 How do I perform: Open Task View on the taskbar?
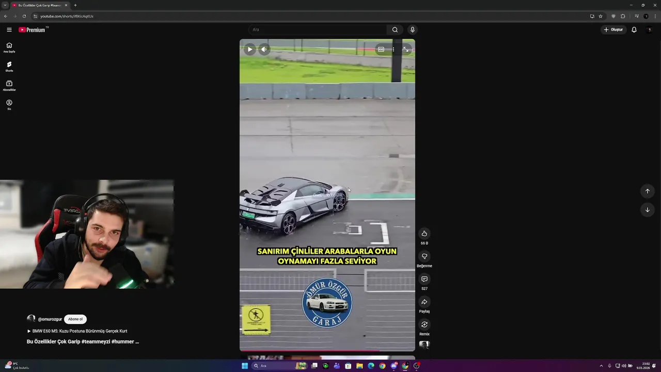pos(314,366)
